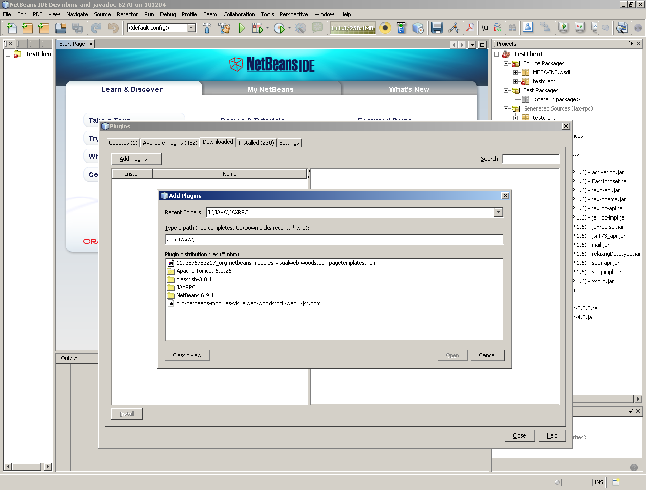Select org-netbeans-modules-visualweb-woodstock-webui-jsf.nbm file

pyautogui.click(x=244, y=303)
